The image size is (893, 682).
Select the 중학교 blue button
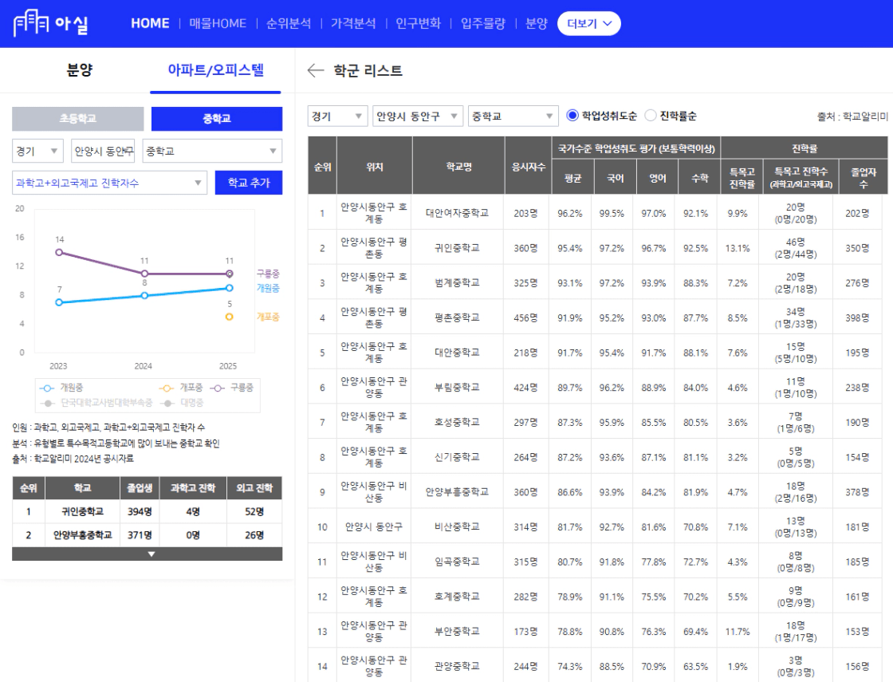(x=217, y=119)
